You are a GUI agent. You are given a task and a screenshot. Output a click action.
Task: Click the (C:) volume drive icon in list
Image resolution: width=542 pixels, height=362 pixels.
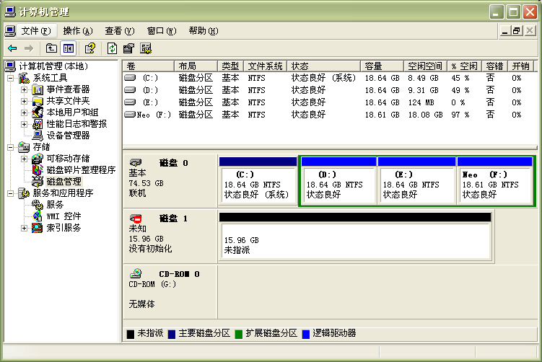[x=130, y=78]
